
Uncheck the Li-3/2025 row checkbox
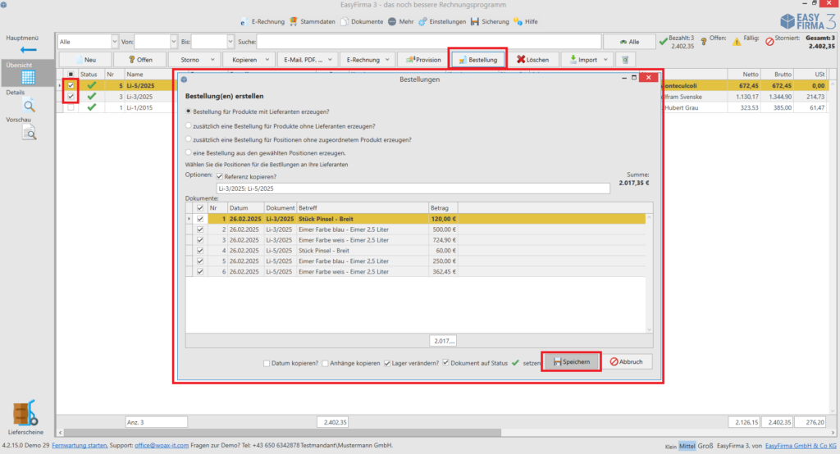(x=71, y=97)
